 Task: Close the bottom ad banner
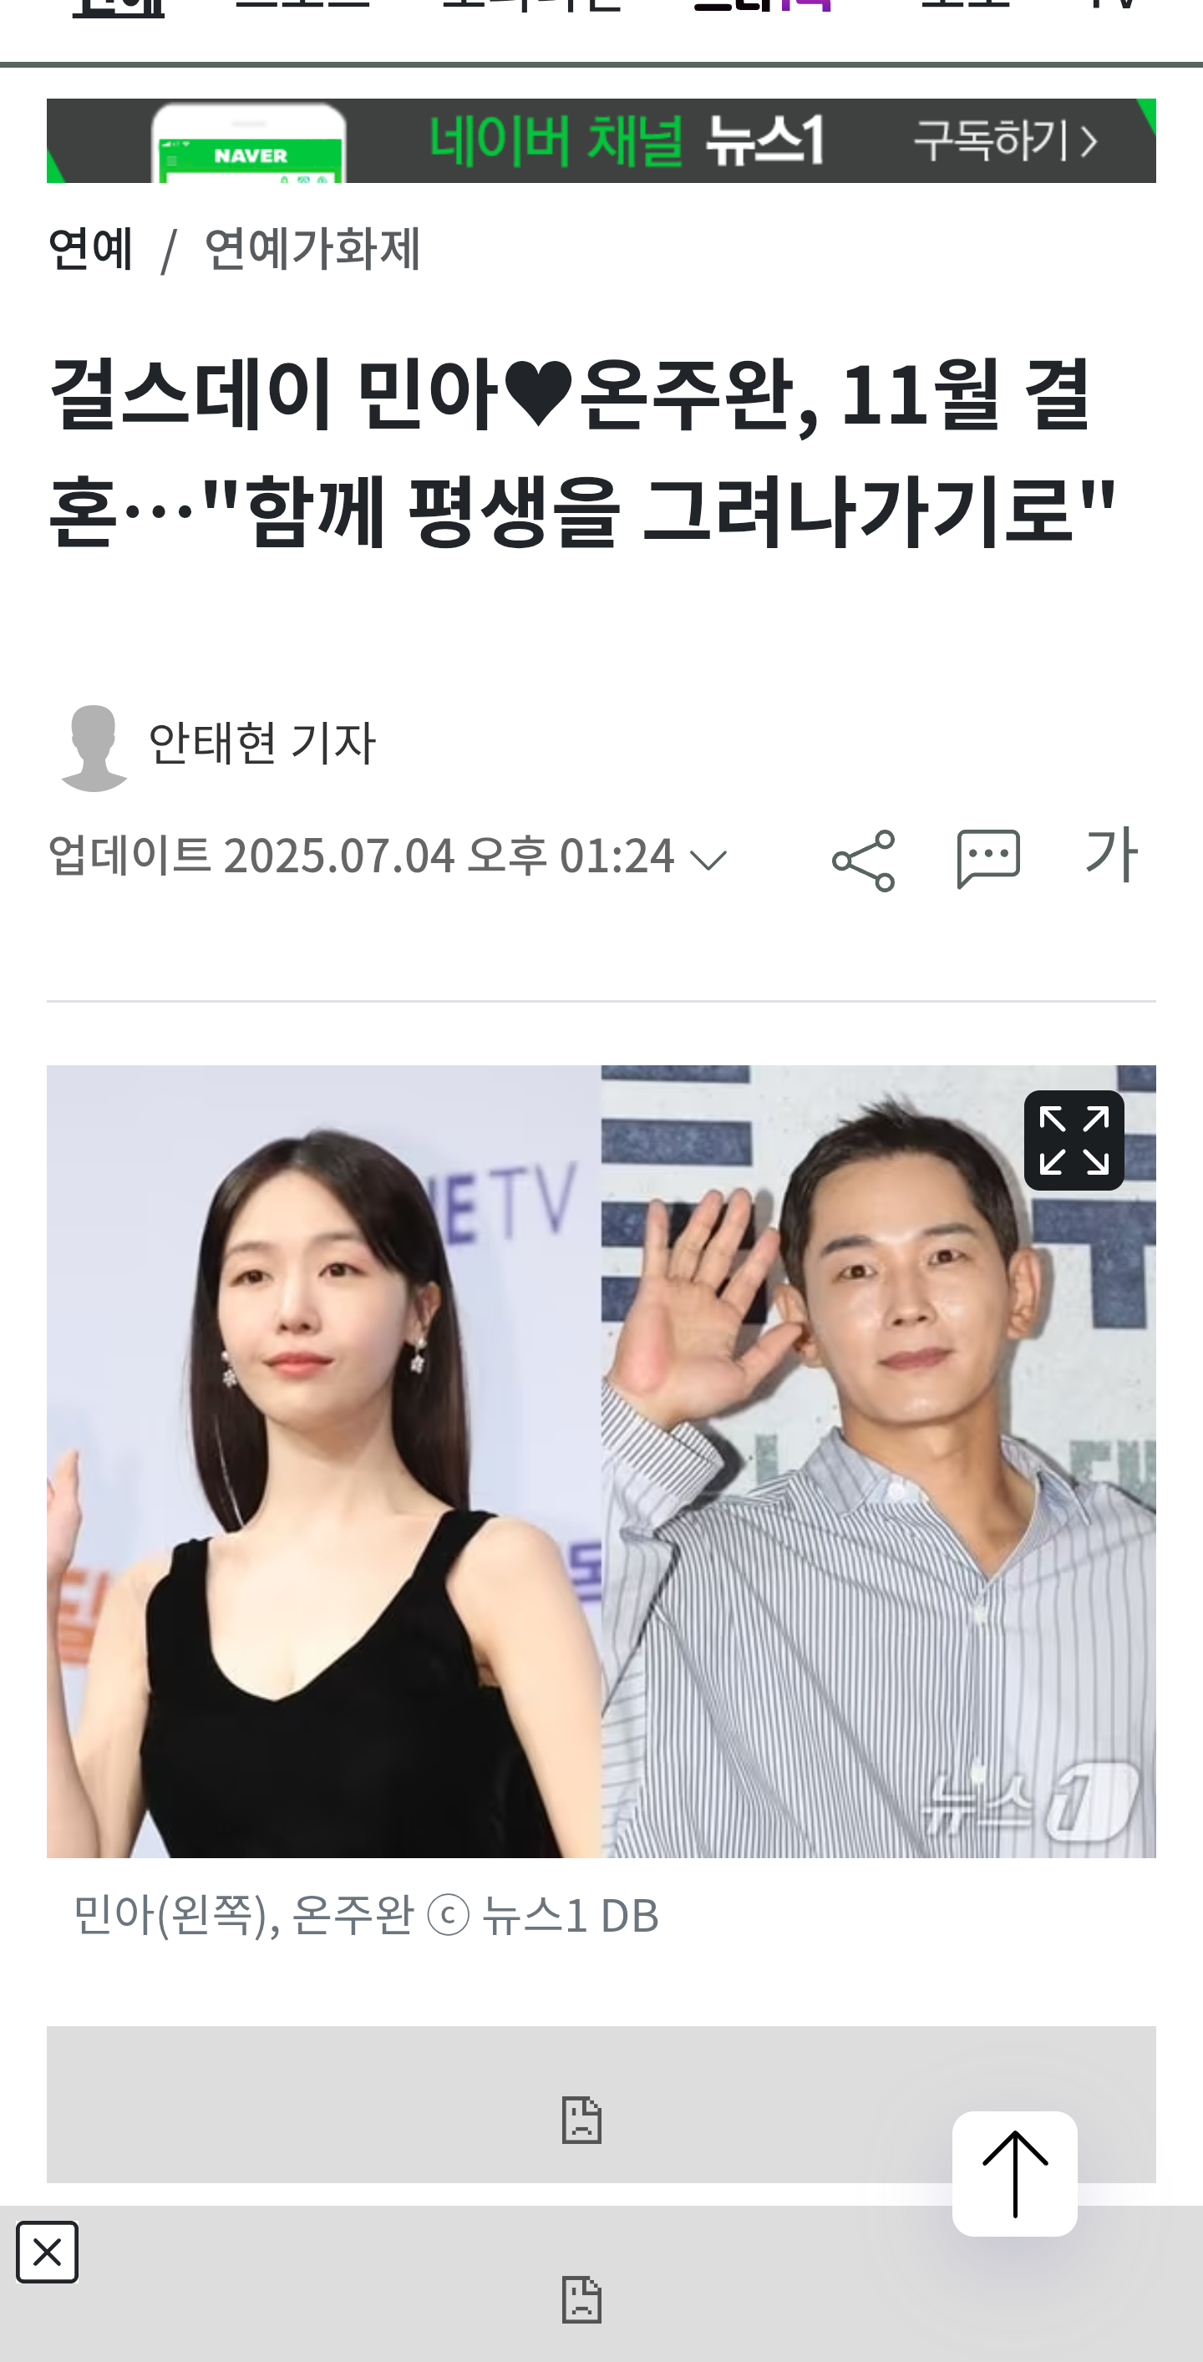point(47,2251)
